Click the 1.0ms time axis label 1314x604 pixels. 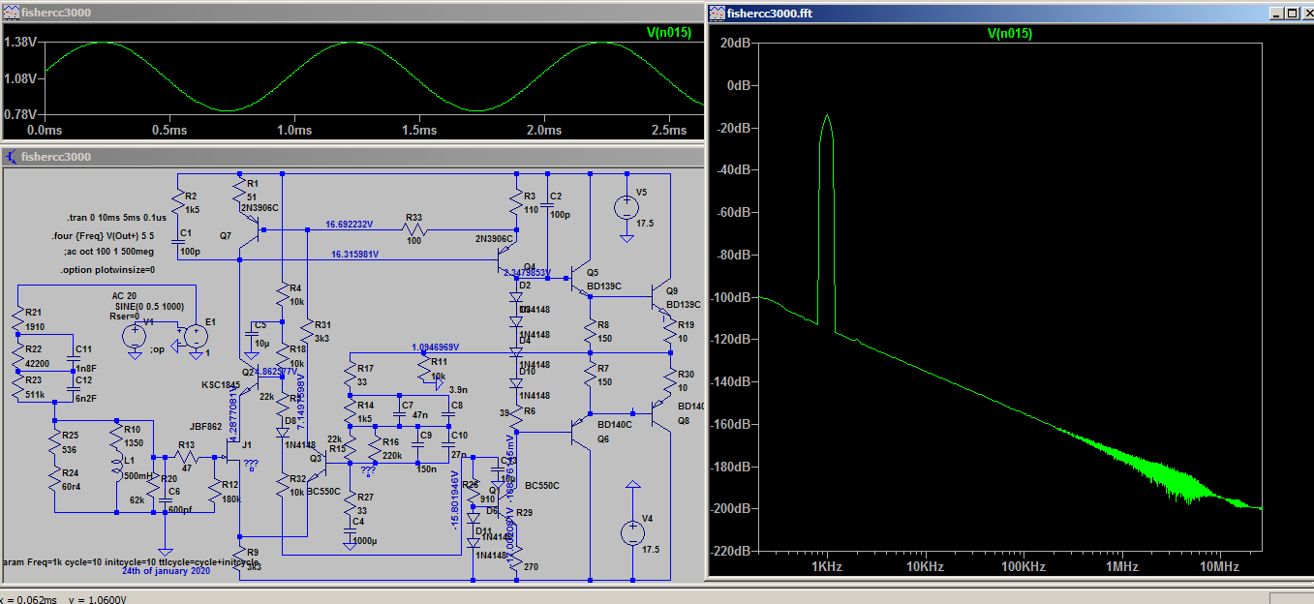(293, 130)
